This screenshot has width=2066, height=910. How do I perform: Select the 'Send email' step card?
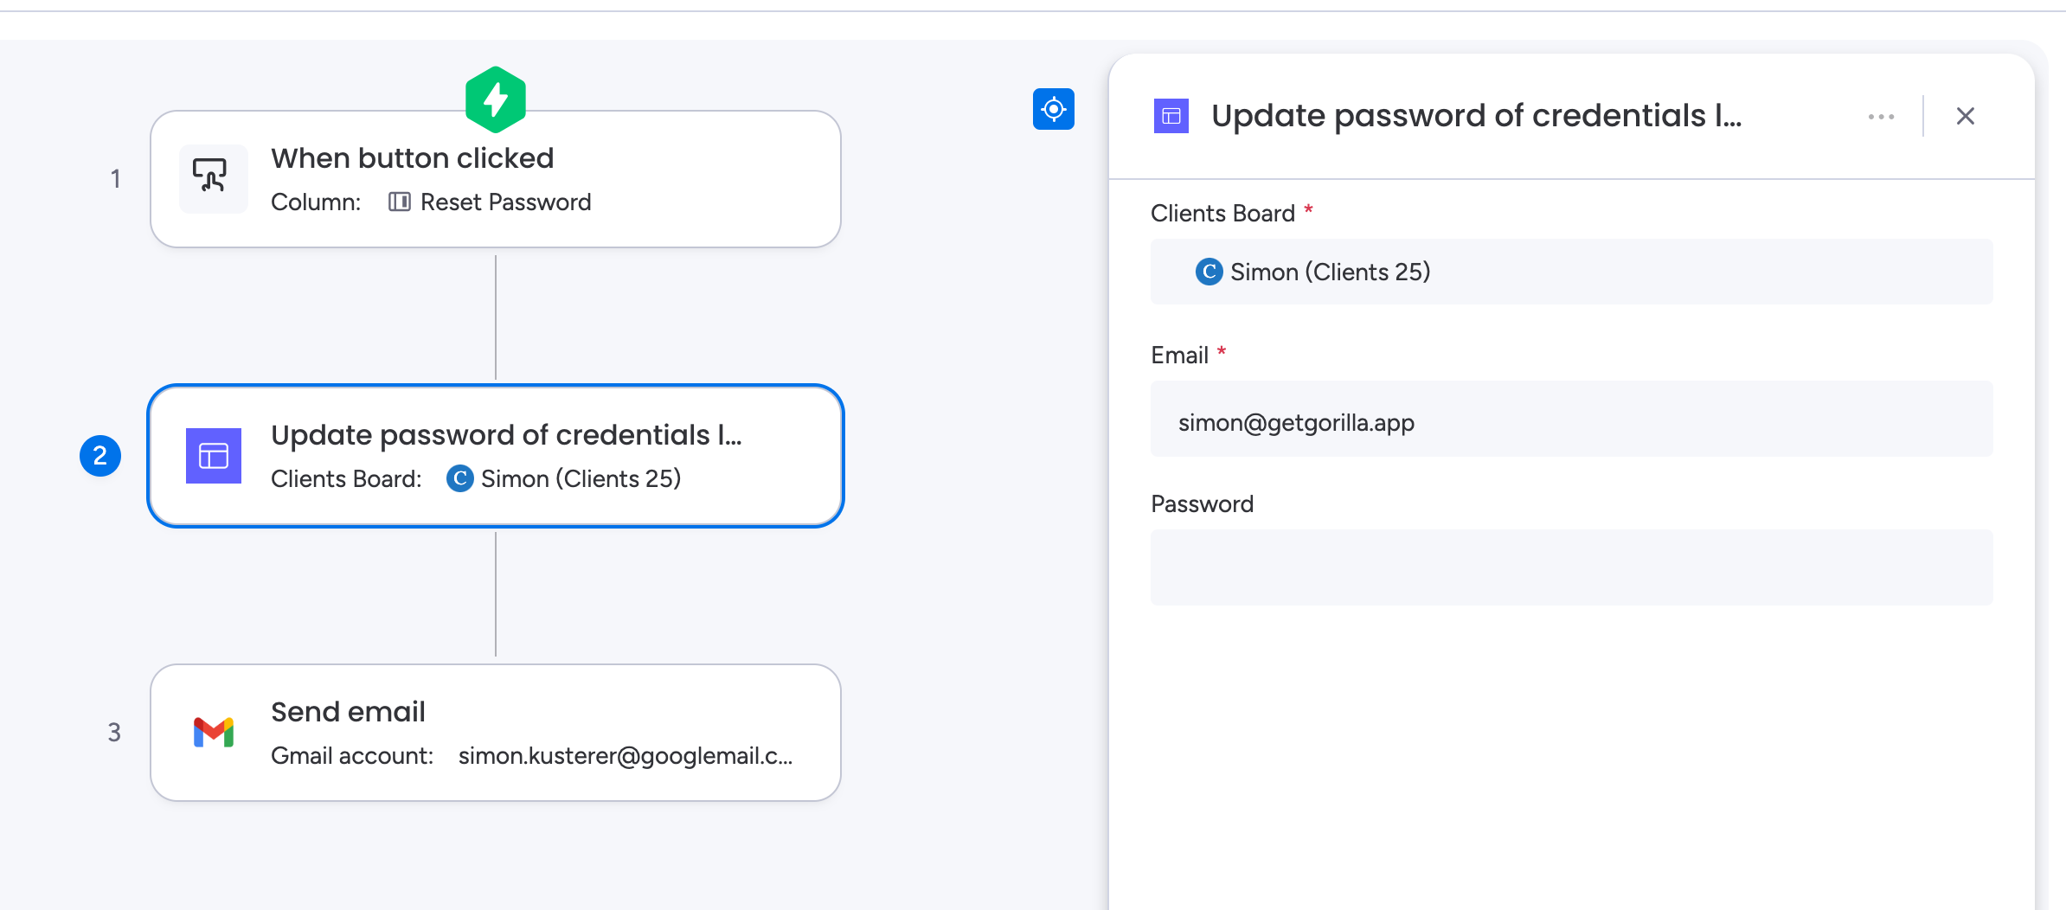click(x=495, y=731)
